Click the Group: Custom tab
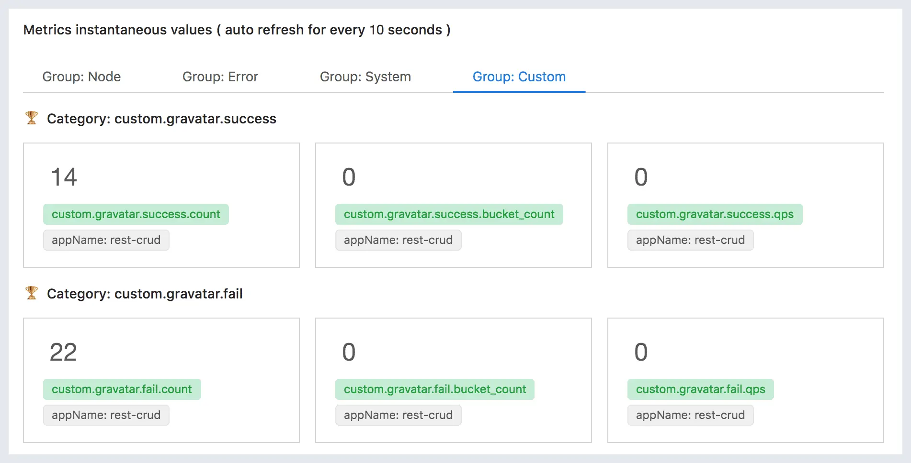 [x=519, y=77]
